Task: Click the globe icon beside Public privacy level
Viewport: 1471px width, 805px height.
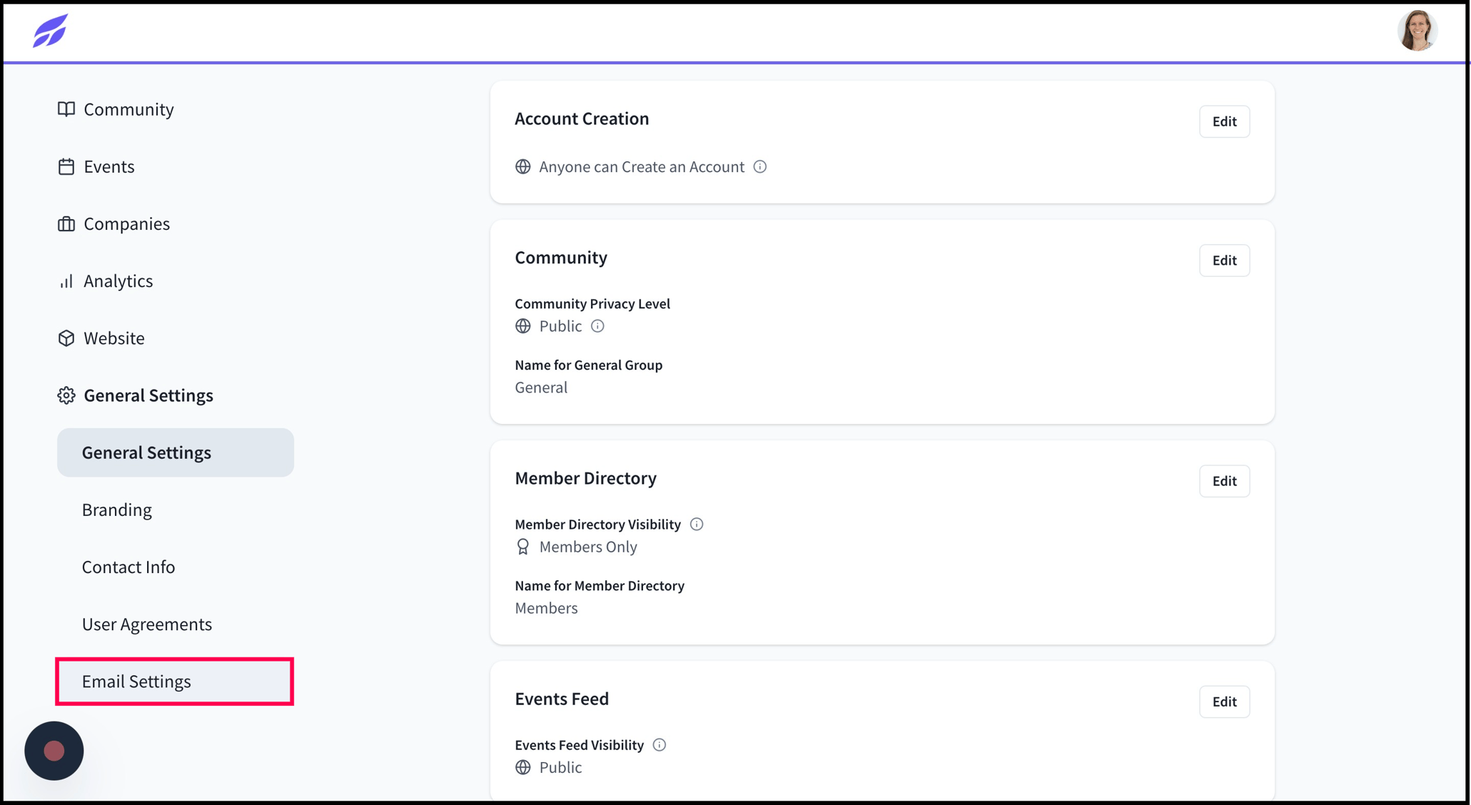Action: [522, 326]
